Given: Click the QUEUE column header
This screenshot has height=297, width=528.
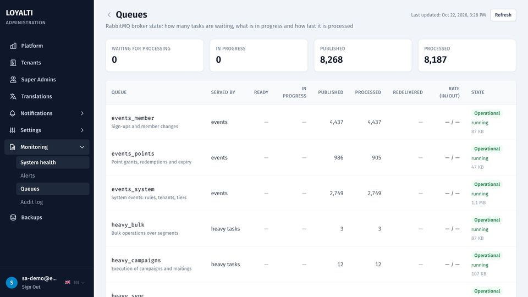Looking at the screenshot, I should coord(119,92).
